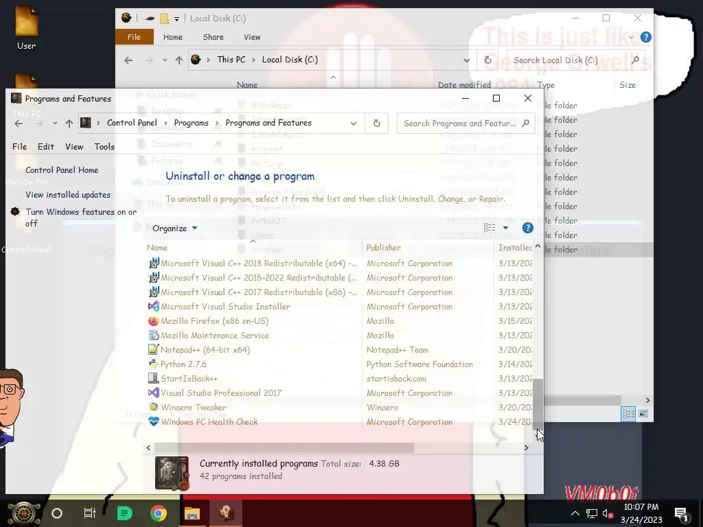The height and width of the screenshot is (527, 703).
Task: Click the Mozilla Maintenance Service icon
Action: 153,335
